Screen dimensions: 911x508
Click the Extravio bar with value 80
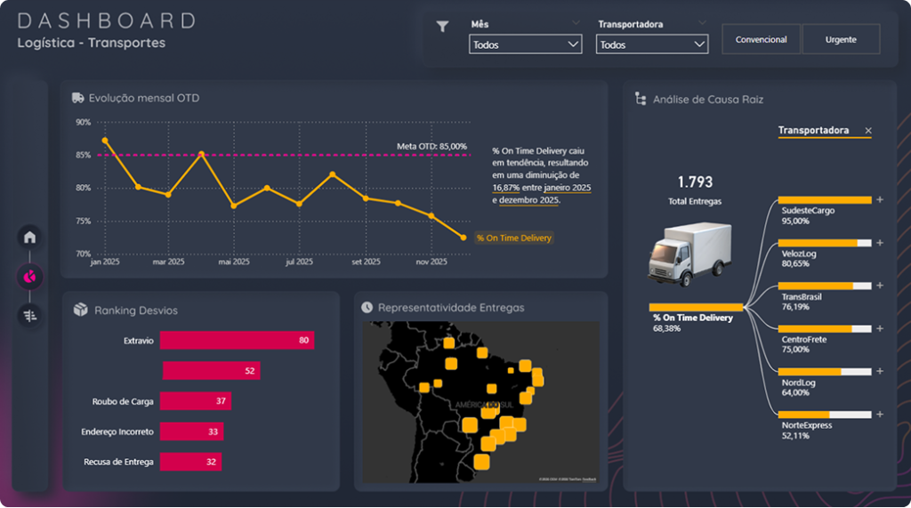point(237,340)
